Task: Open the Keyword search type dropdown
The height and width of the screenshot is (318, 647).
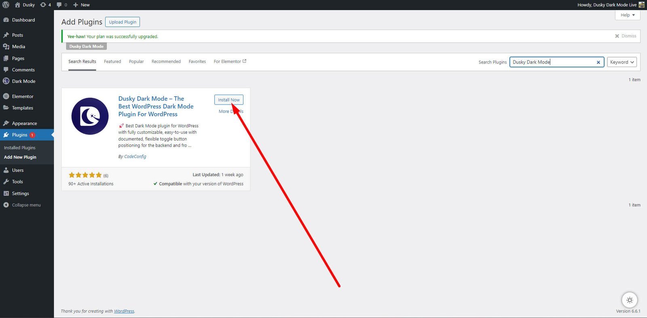Action: tap(622, 62)
